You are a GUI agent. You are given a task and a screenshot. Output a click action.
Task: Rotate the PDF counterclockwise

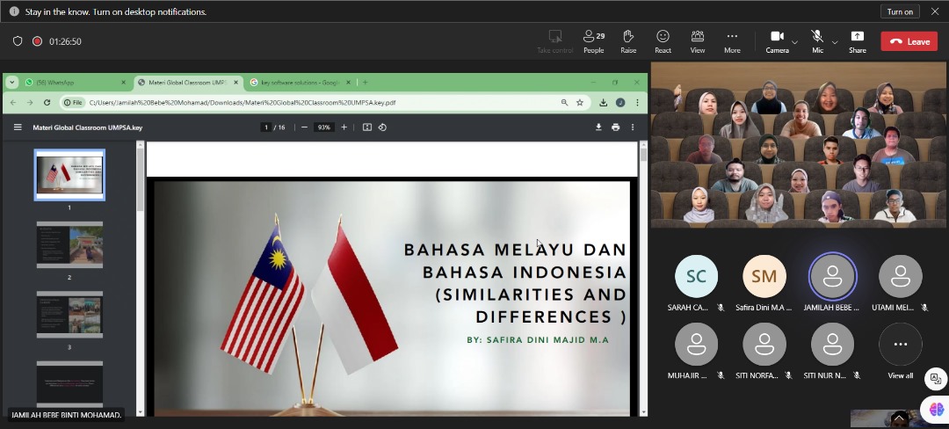click(382, 127)
